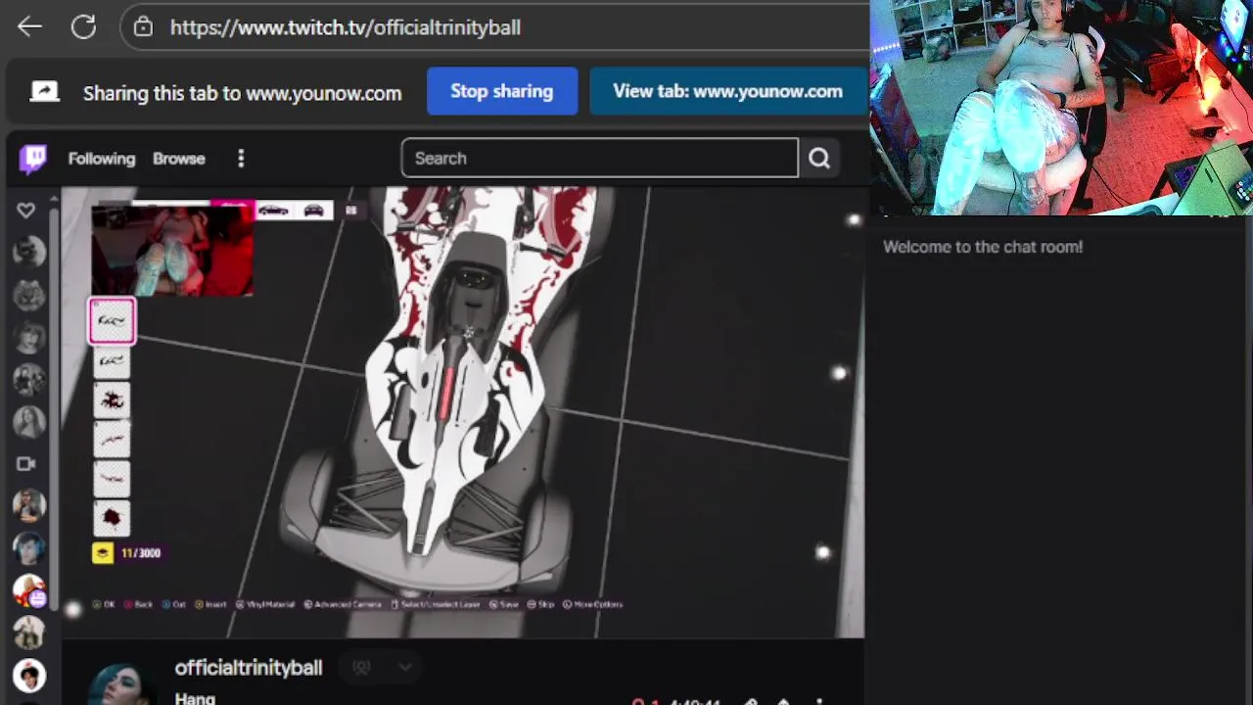Go to the Following page
This screenshot has height=705, width=1253.
click(x=102, y=159)
